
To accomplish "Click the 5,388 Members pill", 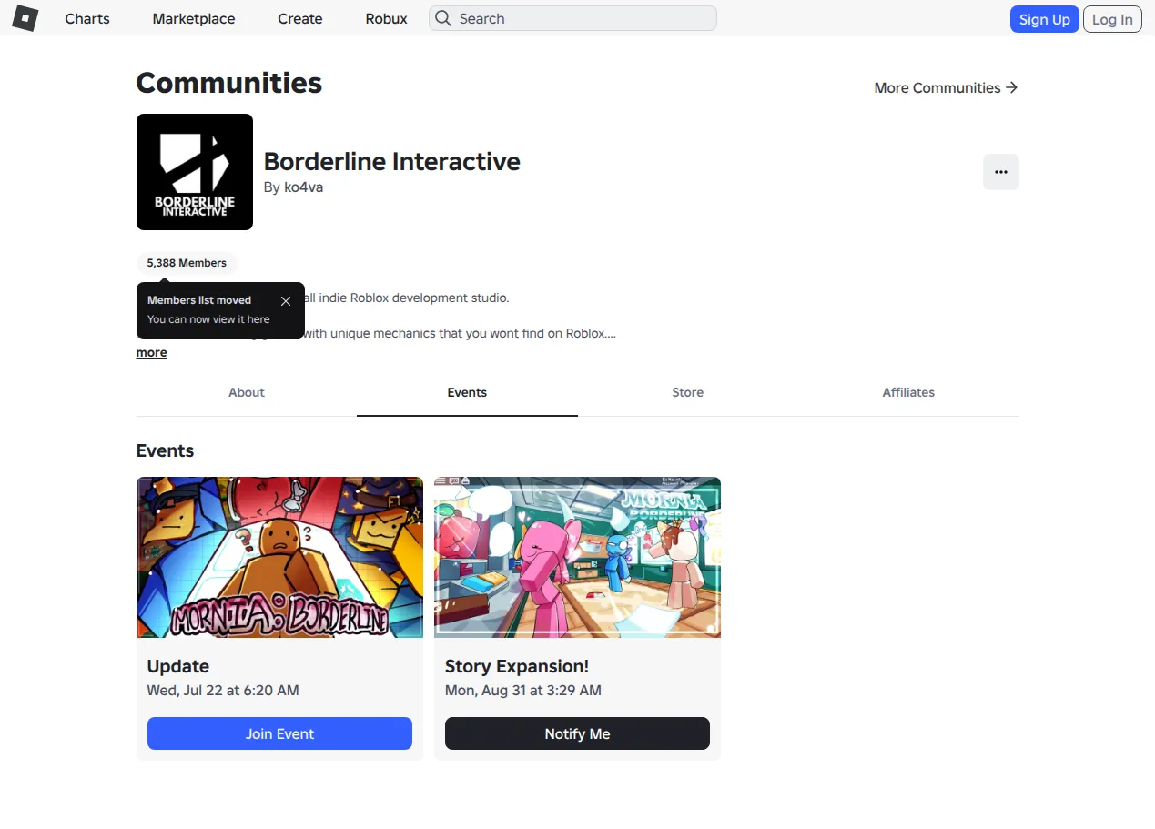I will click(187, 263).
